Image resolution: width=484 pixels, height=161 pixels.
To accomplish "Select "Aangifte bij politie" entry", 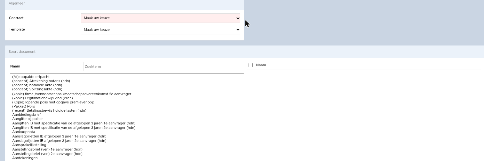I will tap(127, 119).
